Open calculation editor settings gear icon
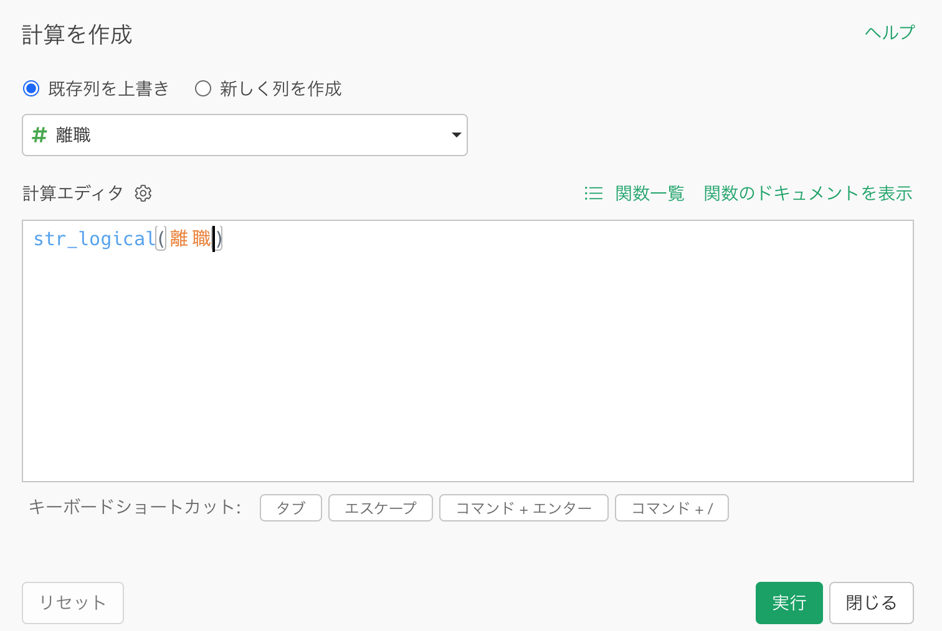942x631 pixels. (x=143, y=194)
